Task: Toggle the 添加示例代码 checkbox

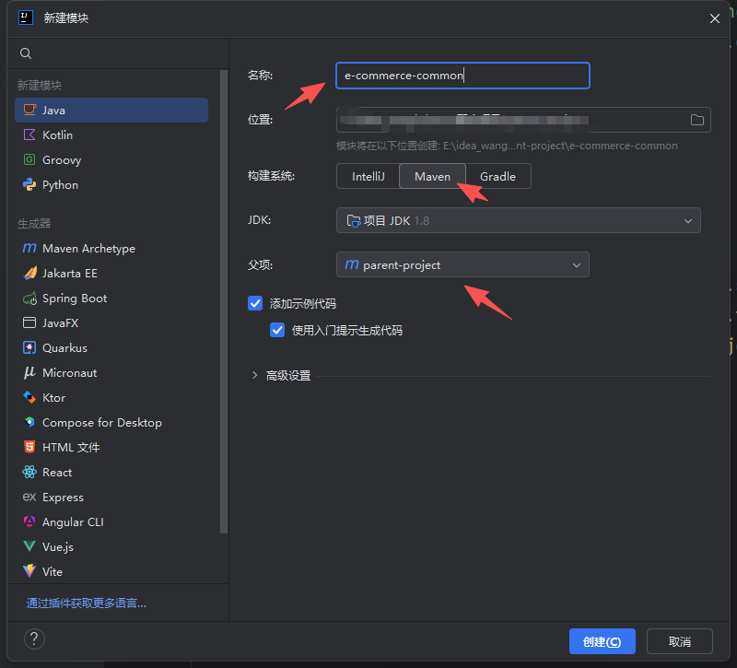Action: point(255,304)
